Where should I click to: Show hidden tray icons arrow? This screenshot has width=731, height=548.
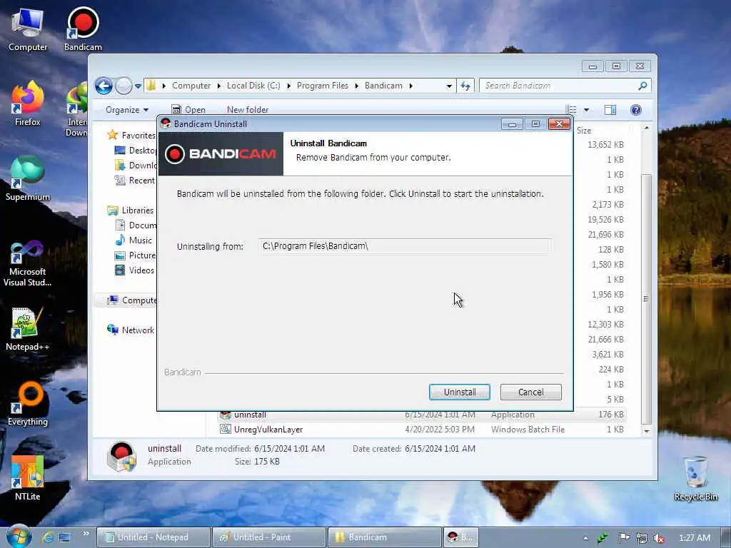(x=585, y=538)
